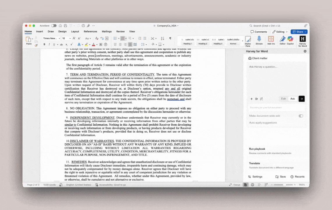Open the numbering list dropdown arrow
332x210 pixels.
(126, 38)
